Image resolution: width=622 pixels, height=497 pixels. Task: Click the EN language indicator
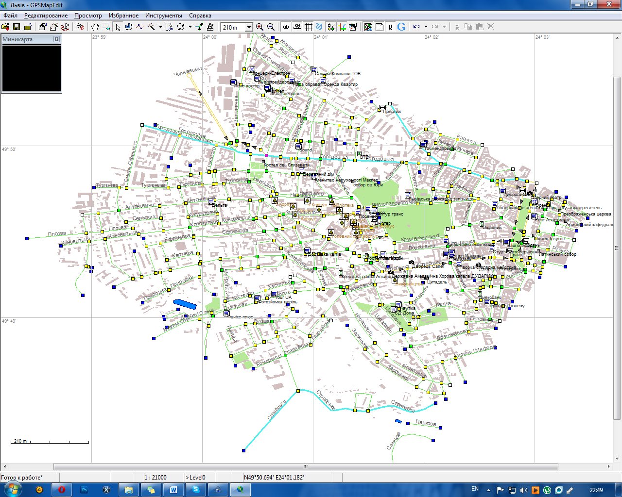(475, 489)
